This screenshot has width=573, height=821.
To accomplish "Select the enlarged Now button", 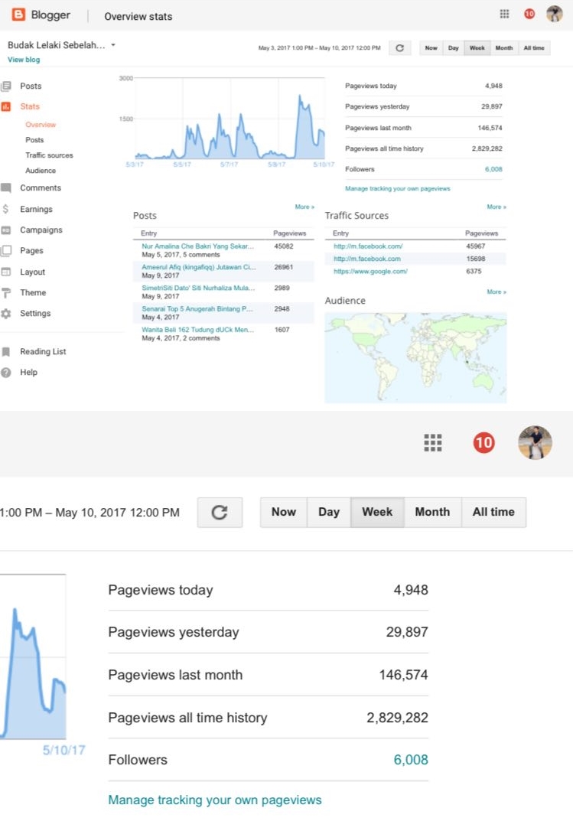I will 284,512.
